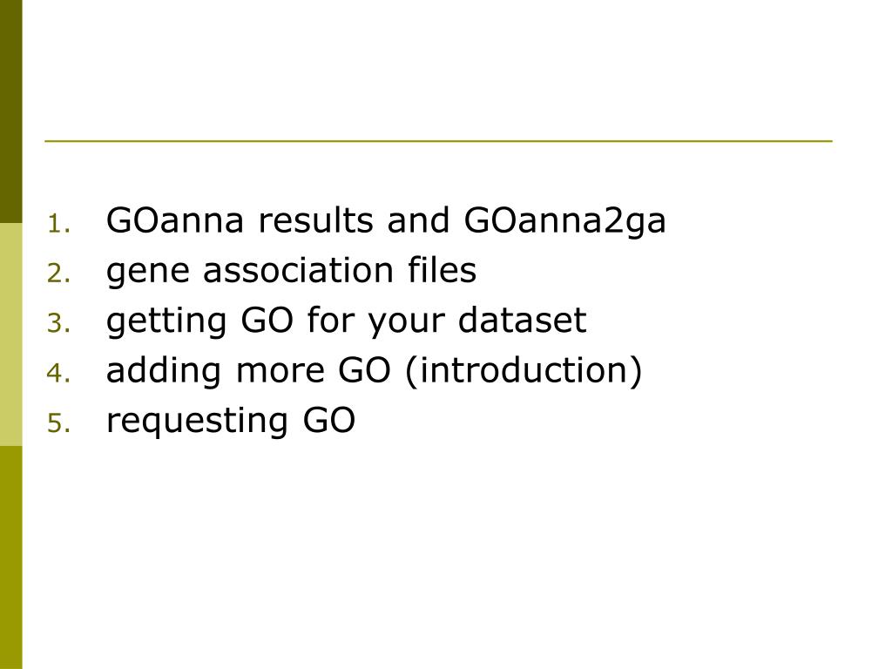The width and height of the screenshot is (892, 669).
Task: Click the bright olive bottom sidebar block
Action: pyautogui.click(x=10, y=557)
